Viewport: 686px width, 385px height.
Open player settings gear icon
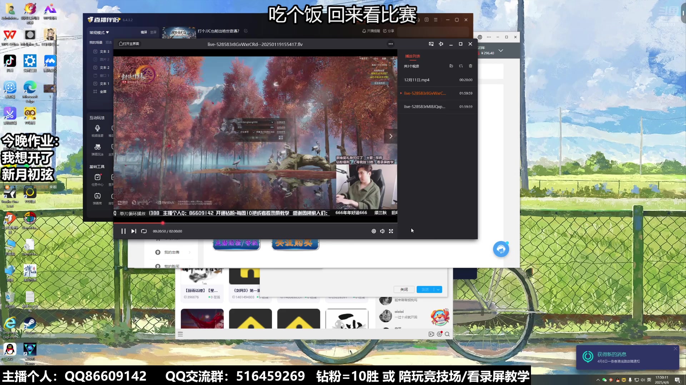pyautogui.click(x=374, y=231)
